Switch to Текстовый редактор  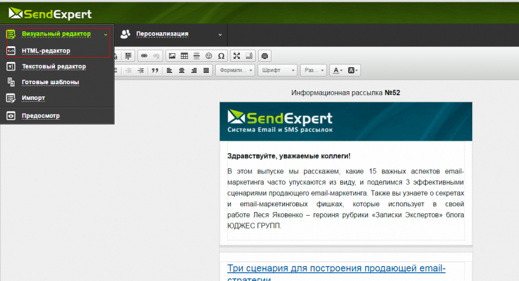point(54,66)
